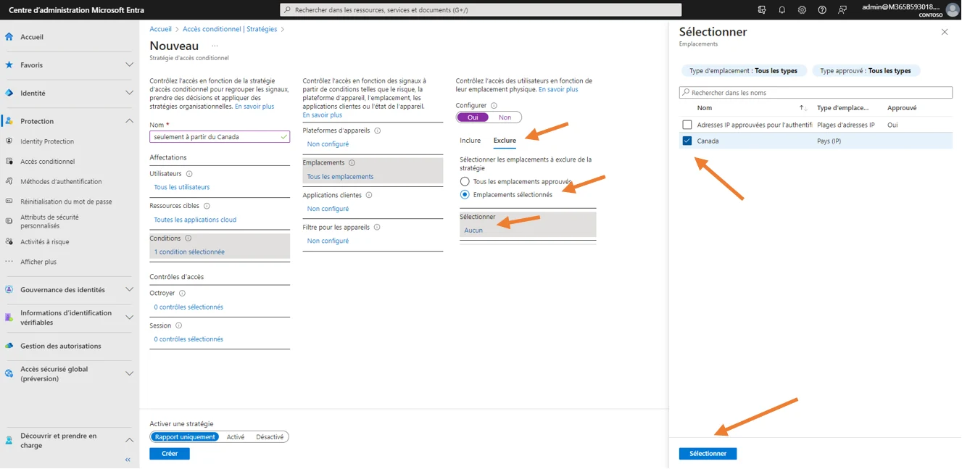
Task: Click info icon next to Emplacements
Action: click(352, 163)
